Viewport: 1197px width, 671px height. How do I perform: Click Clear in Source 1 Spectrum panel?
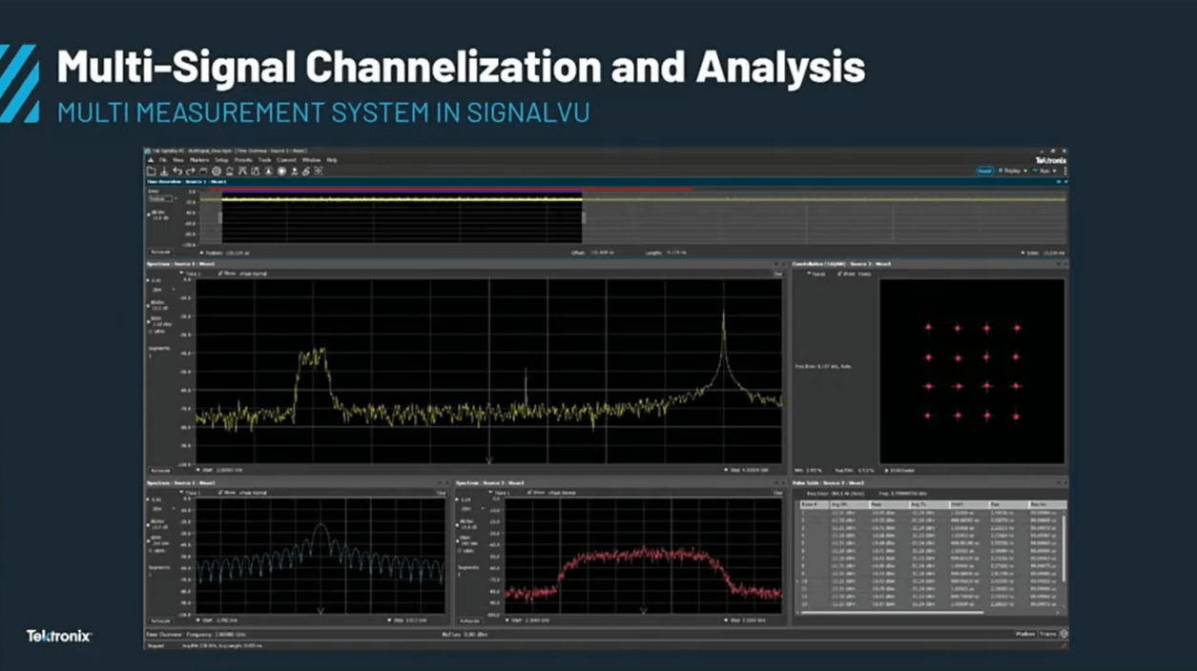(778, 274)
